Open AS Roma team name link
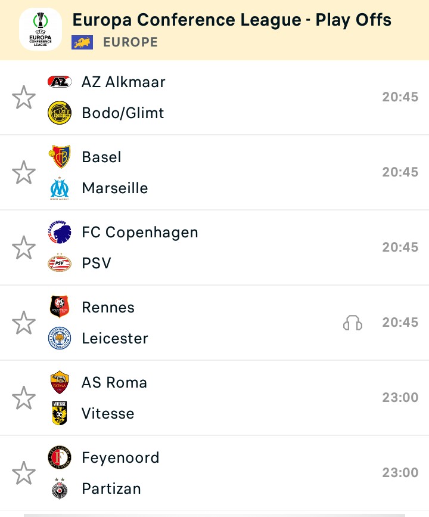Screen dimensions: 429x517 [114, 382]
